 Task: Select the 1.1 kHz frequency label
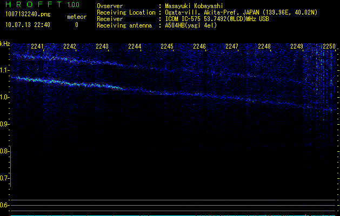click(x=5, y=70)
